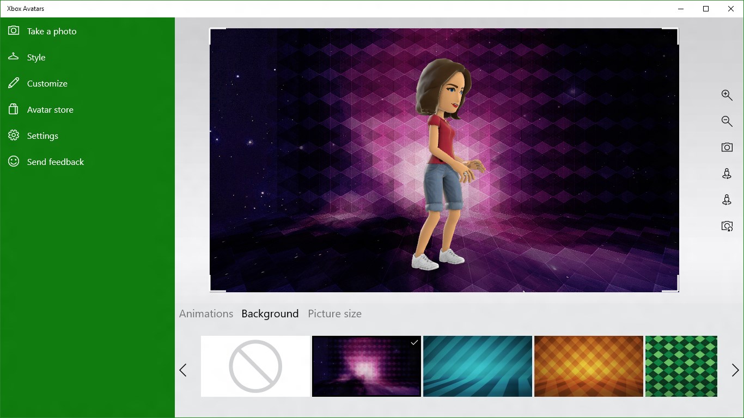Open Settings from the sidebar
Image resolution: width=744 pixels, height=418 pixels.
pos(42,136)
